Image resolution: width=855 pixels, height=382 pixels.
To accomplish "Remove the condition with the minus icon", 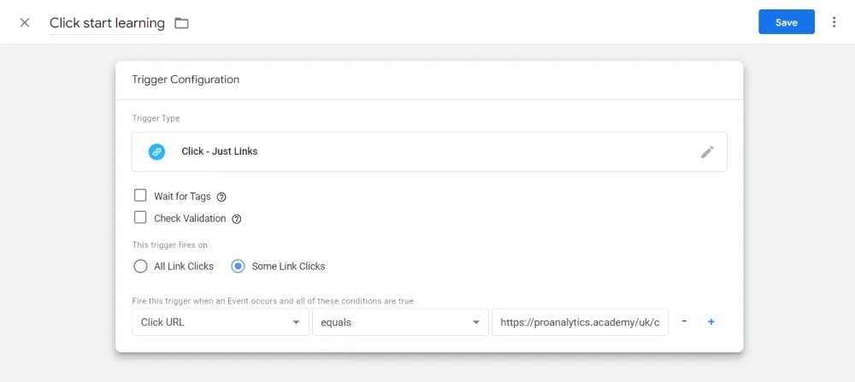I will pyautogui.click(x=684, y=321).
